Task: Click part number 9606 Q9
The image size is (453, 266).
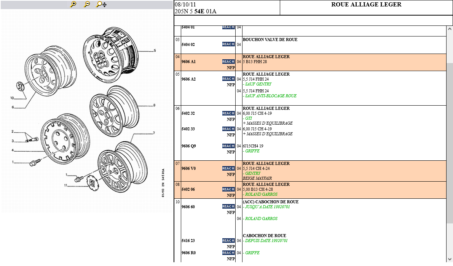Action: [188, 146]
